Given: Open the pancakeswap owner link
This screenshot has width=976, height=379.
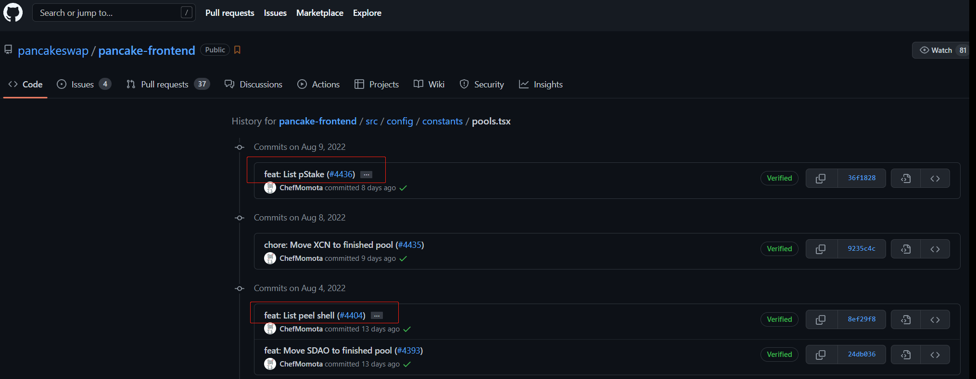Looking at the screenshot, I should [53, 50].
